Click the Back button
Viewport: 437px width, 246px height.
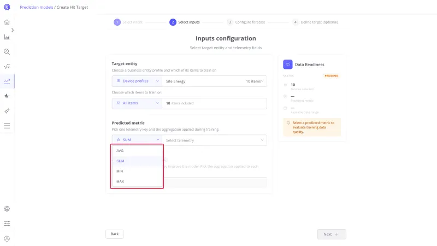(x=115, y=234)
